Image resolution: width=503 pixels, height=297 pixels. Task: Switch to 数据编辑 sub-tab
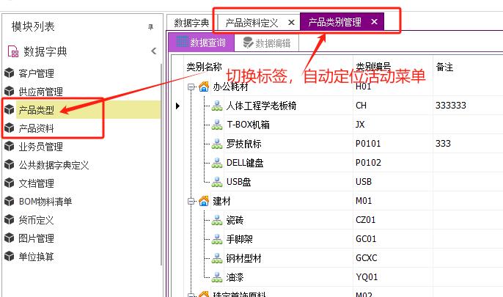[267, 43]
